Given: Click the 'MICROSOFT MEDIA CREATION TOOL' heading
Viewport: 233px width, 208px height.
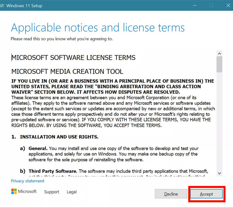Looking at the screenshot, I should (x=67, y=71).
